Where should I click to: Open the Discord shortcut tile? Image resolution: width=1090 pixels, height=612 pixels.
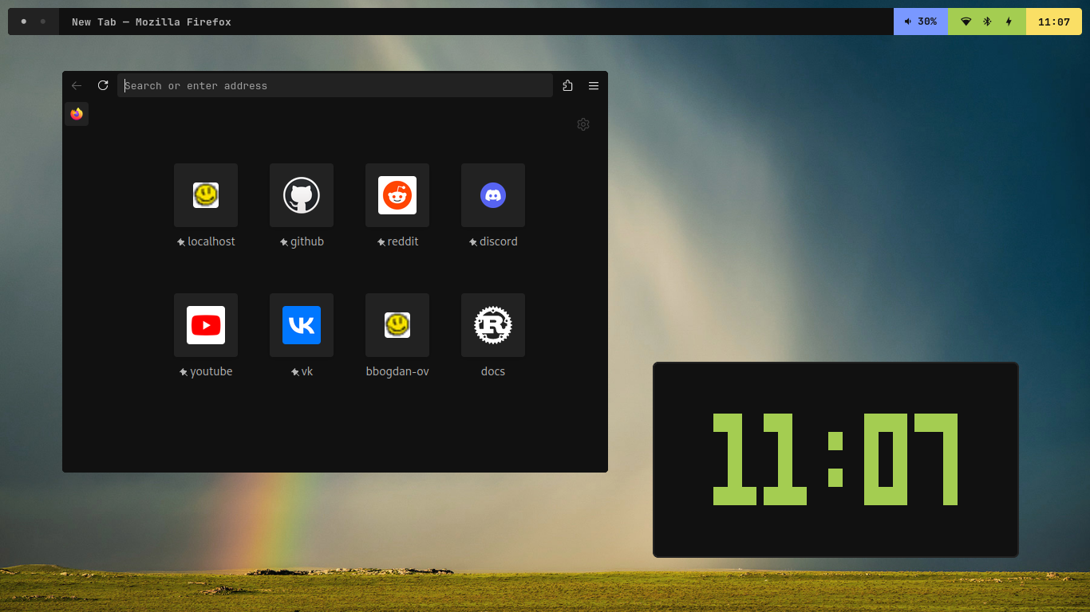[x=493, y=195]
